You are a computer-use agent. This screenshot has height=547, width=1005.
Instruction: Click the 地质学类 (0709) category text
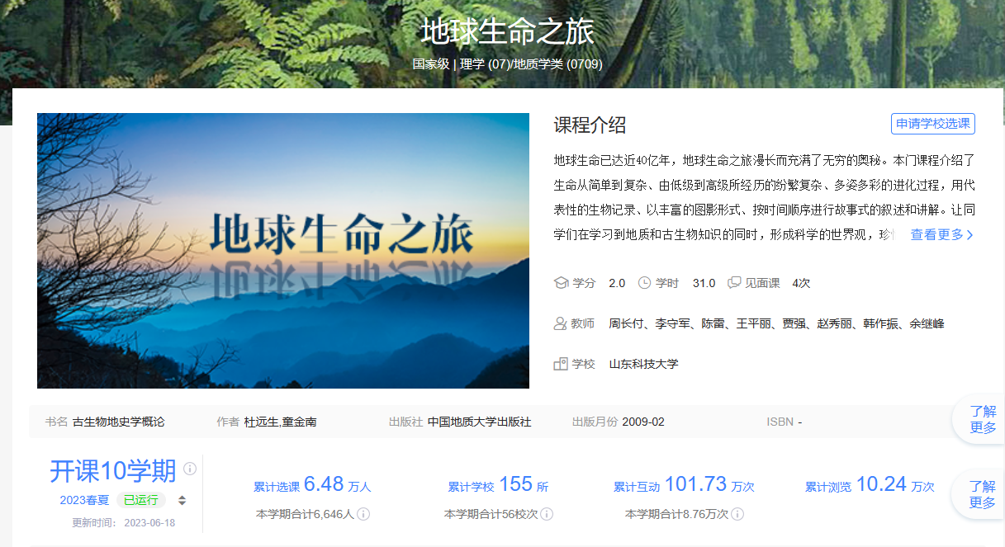[x=558, y=64]
